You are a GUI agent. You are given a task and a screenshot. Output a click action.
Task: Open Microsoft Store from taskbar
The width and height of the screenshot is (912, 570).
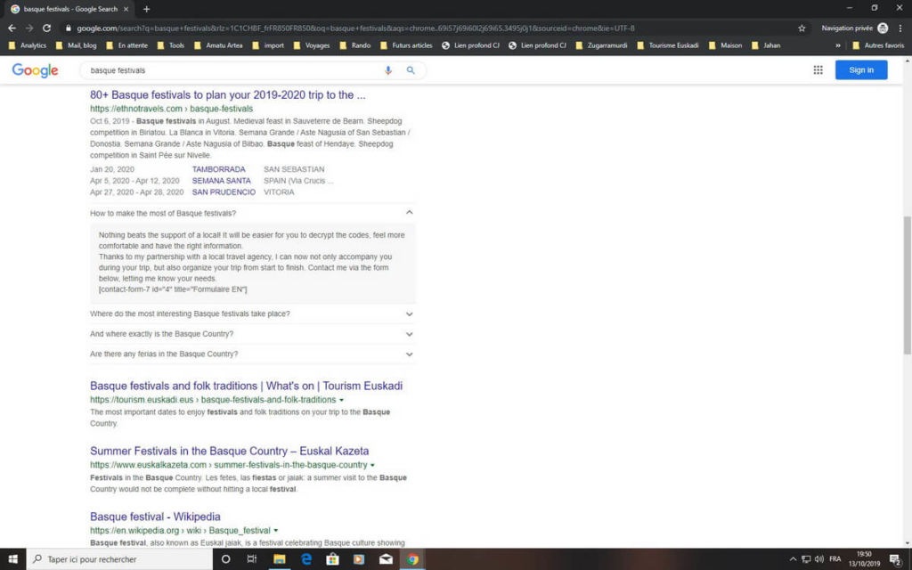pyautogui.click(x=332, y=559)
